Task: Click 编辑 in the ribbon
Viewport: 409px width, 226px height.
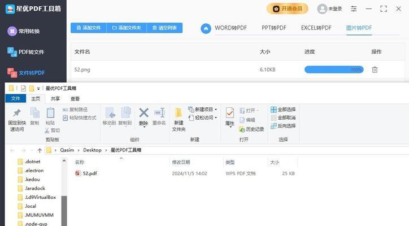Action: [247, 120]
